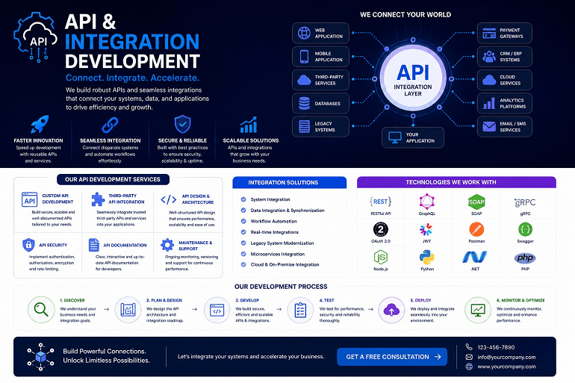Click the Test checklist clipboard icon
The height and width of the screenshot is (383, 575).
click(x=300, y=310)
